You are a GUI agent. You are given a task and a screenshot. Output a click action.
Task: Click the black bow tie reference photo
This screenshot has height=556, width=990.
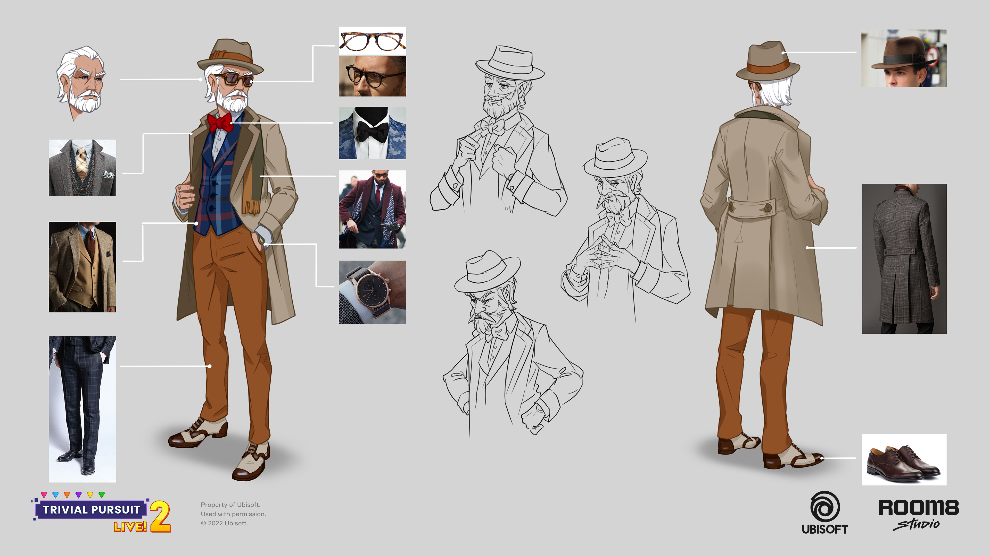click(372, 133)
